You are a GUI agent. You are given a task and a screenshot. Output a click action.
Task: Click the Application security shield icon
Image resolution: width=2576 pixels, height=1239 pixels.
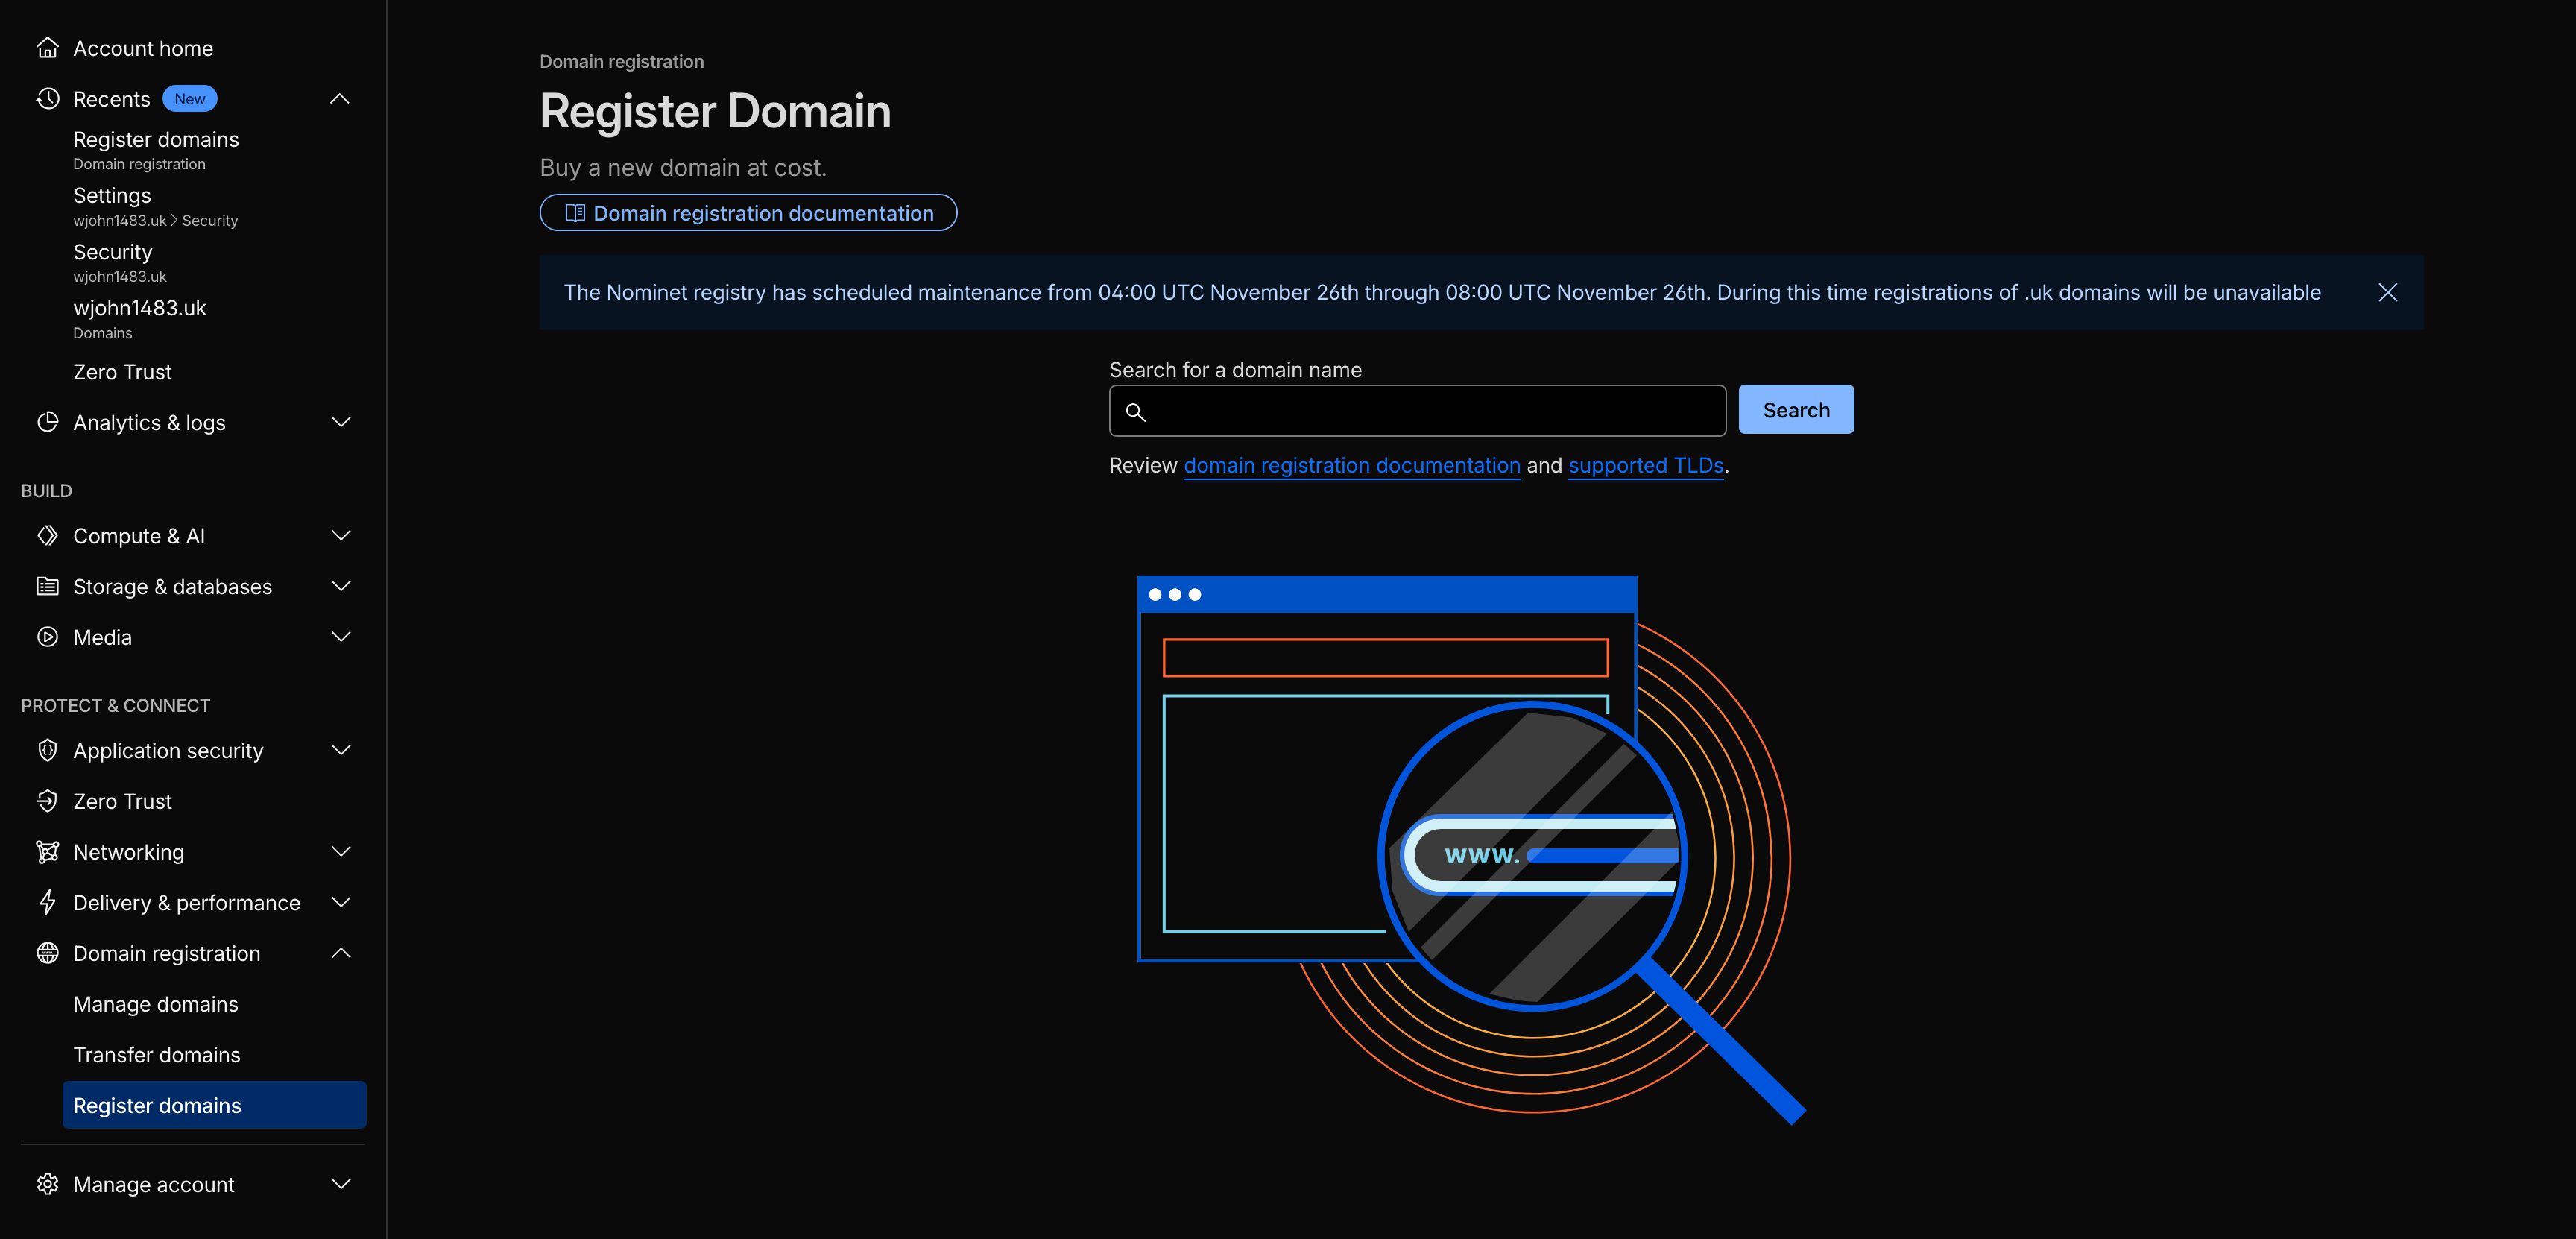(x=48, y=750)
